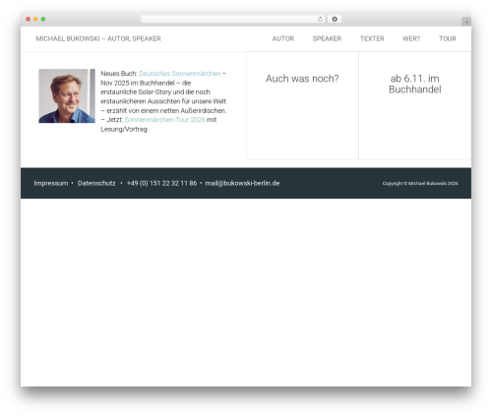Image resolution: width=492 pixels, height=416 pixels.
Task: Focus the browser address bar
Action: (233, 19)
